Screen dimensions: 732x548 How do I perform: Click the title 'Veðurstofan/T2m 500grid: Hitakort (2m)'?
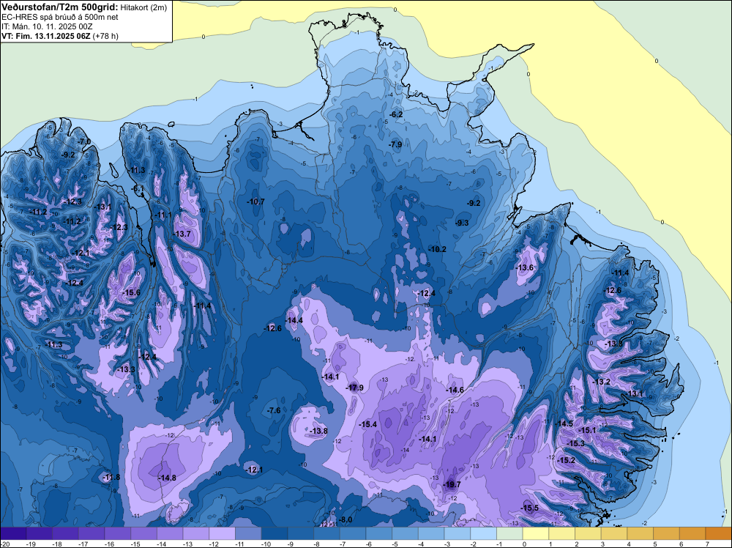pos(84,7)
